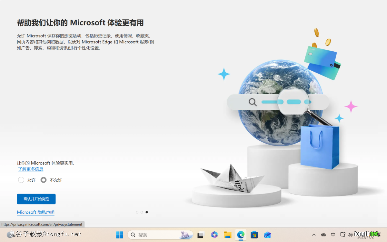
Task: Open the 了解更多信息 link
Action: click(x=31, y=169)
